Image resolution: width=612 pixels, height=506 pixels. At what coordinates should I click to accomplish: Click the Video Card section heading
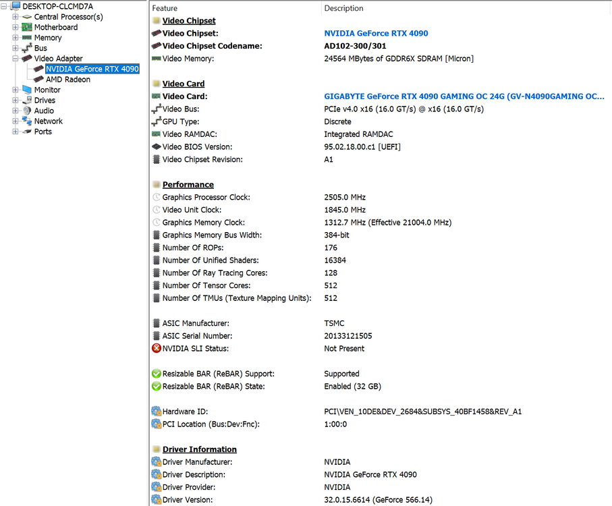tap(184, 84)
